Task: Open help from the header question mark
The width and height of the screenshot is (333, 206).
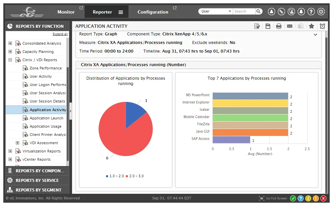Action: point(311,12)
